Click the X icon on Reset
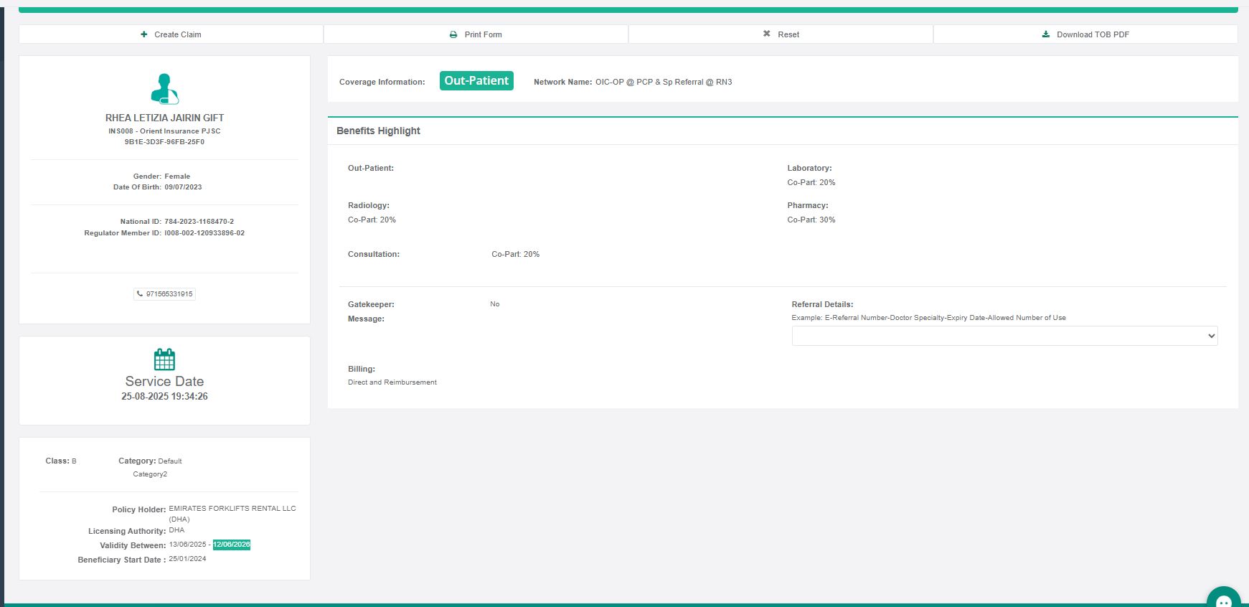 (x=766, y=34)
